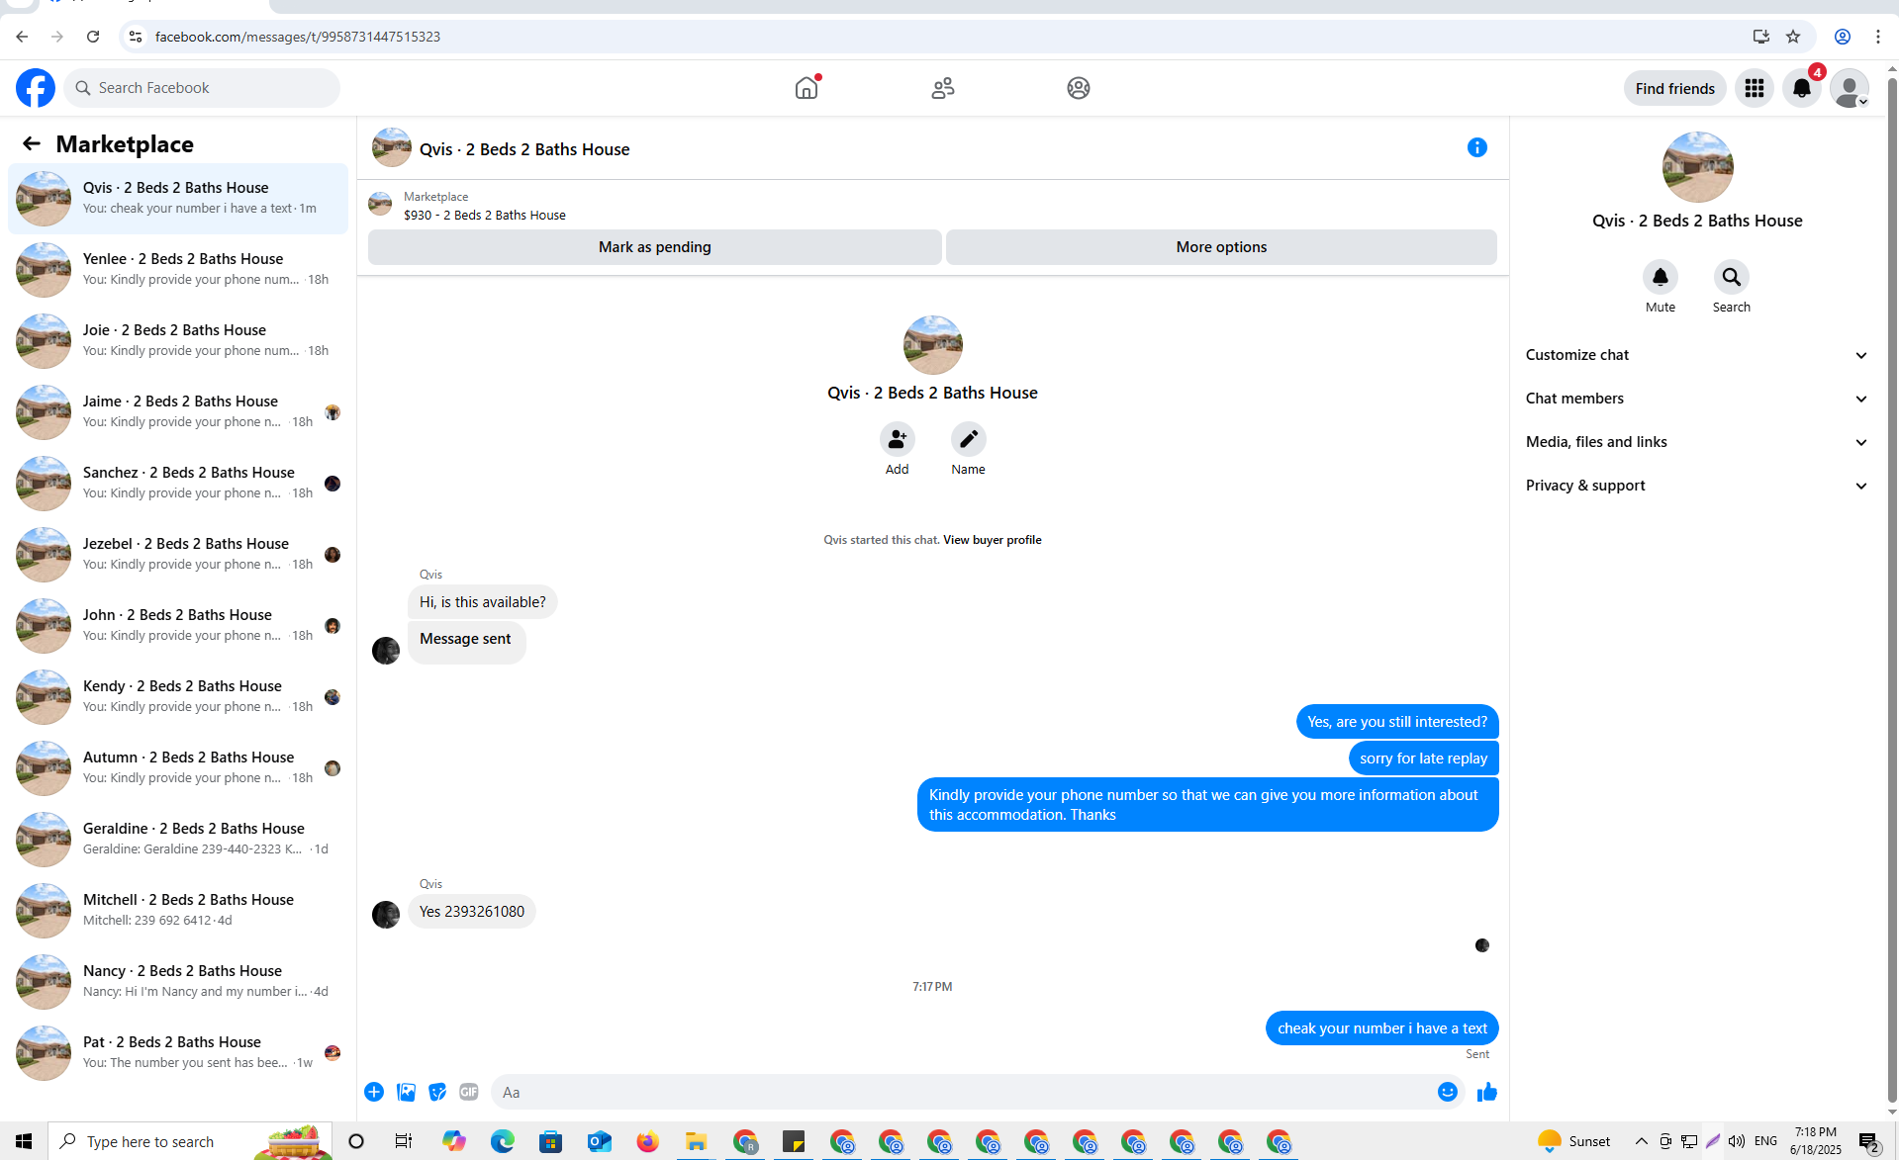The image size is (1899, 1160).
Task: Open the Sanchez conversation
Action: [178, 484]
